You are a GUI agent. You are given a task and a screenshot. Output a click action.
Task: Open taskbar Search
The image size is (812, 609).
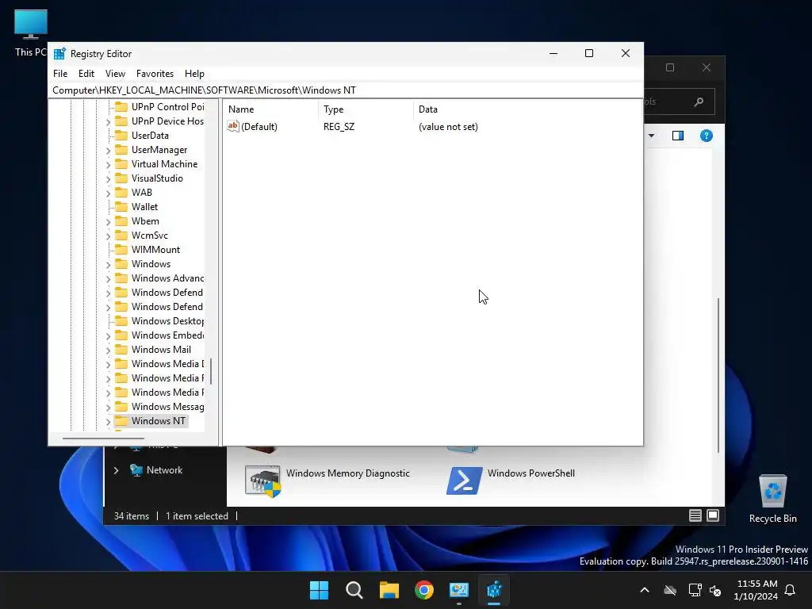(354, 590)
